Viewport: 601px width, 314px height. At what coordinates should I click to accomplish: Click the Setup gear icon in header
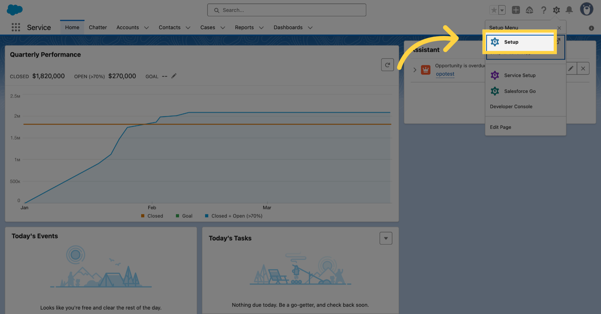coord(556,10)
